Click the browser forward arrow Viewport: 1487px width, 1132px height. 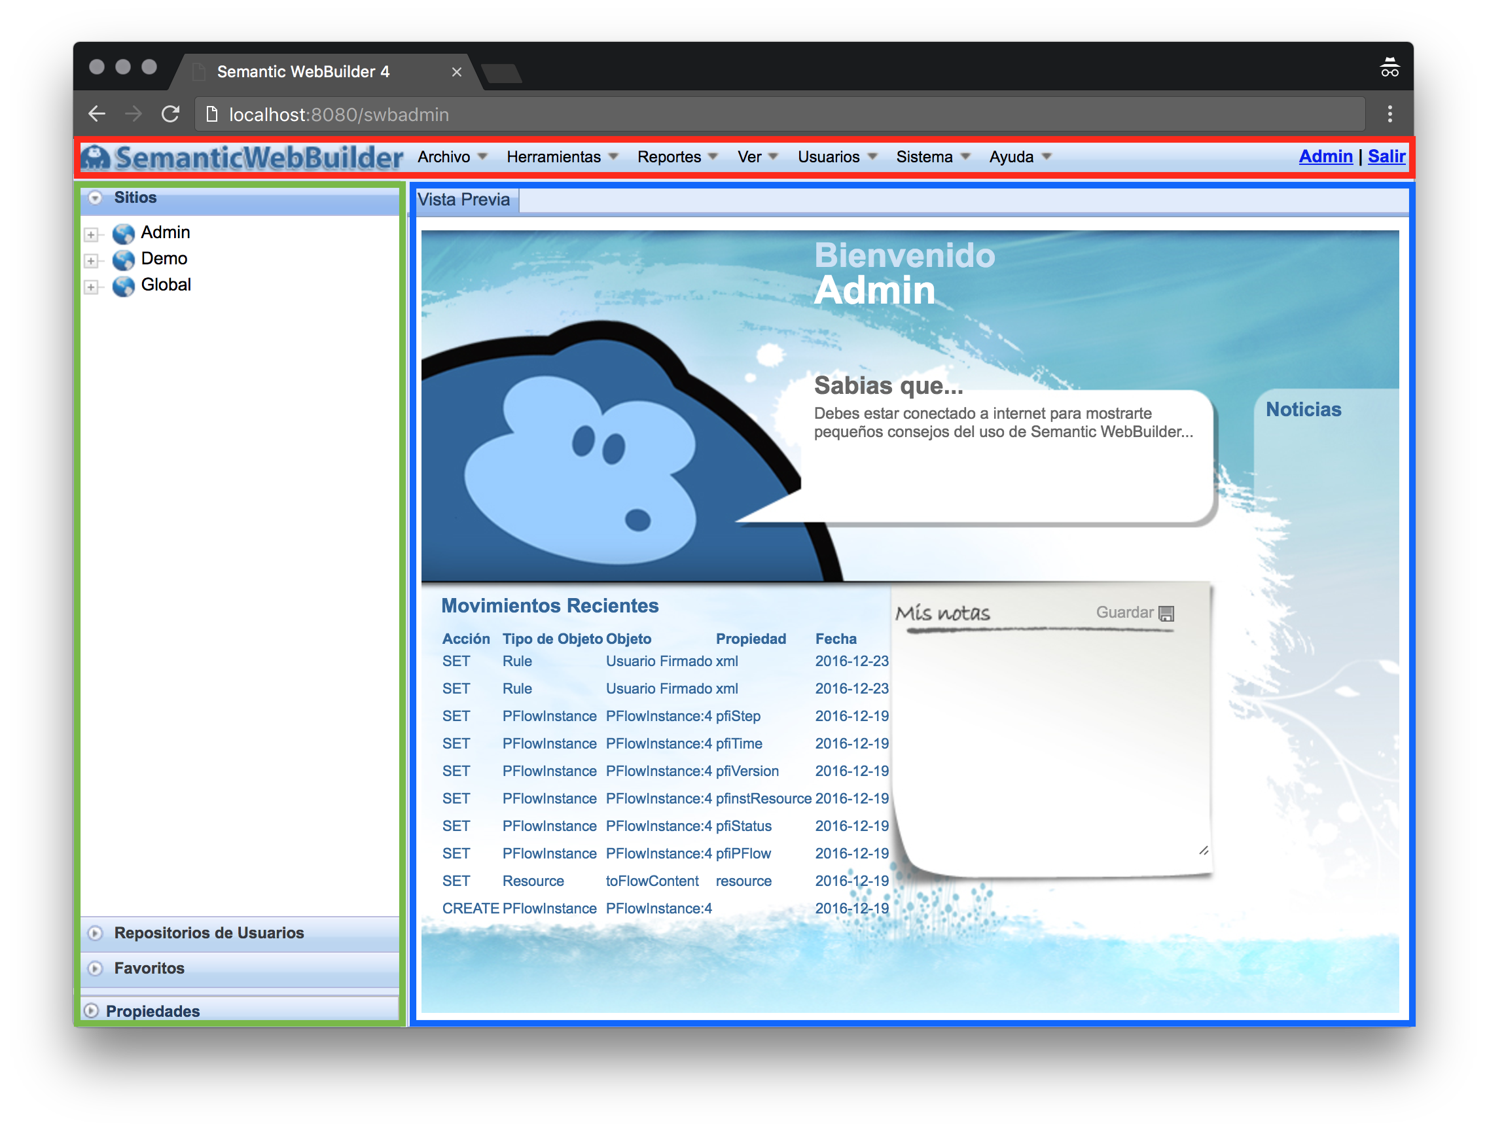pos(134,114)
